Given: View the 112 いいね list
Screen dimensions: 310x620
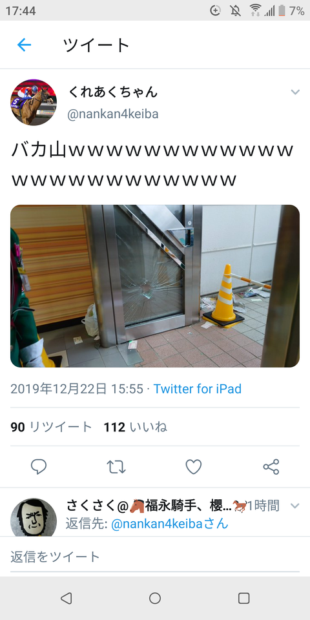Looking at the screenshot, I should click(135, 427).
